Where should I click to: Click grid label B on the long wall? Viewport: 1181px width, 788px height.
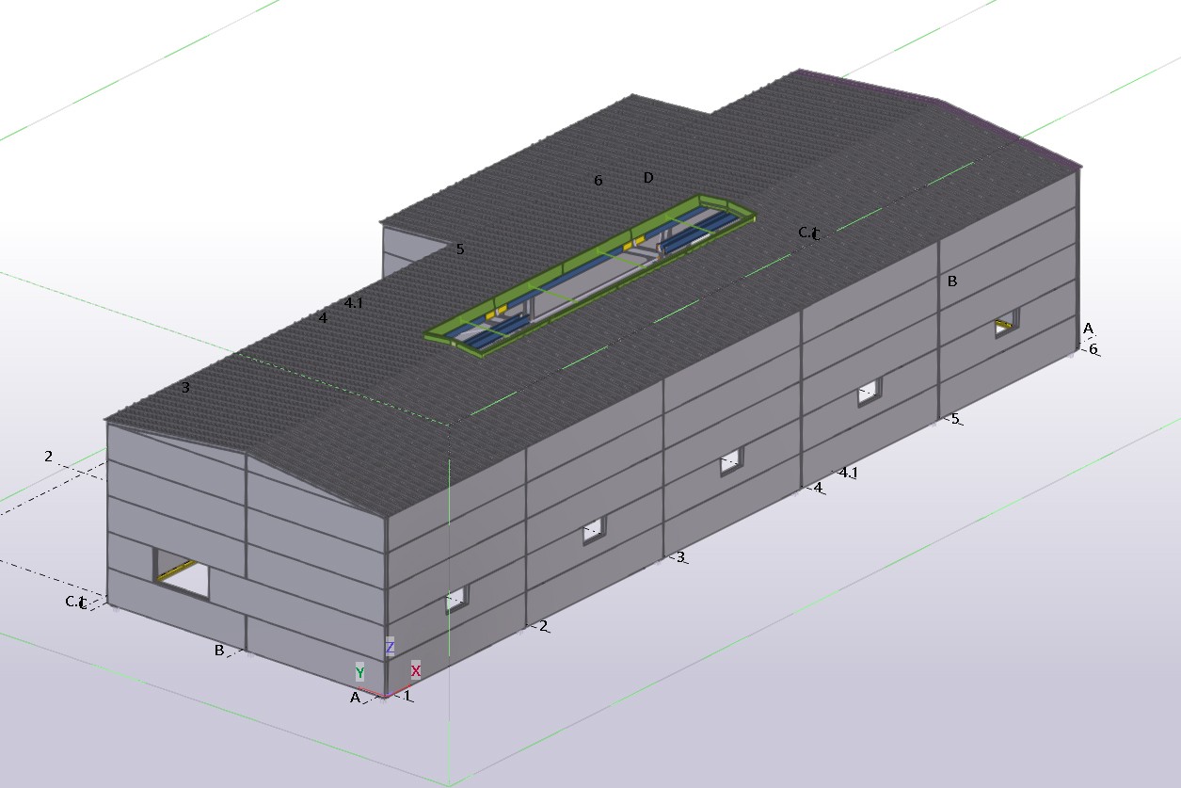tap(952, 281)
